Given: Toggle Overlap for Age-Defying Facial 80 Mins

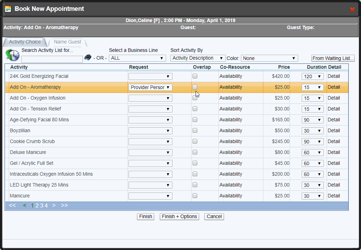Looking at the screenshot, I should click(x=195, y=120).
